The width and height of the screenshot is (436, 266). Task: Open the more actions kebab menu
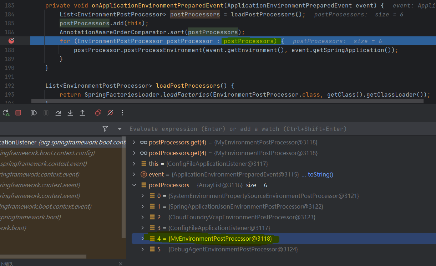[122, 113]
